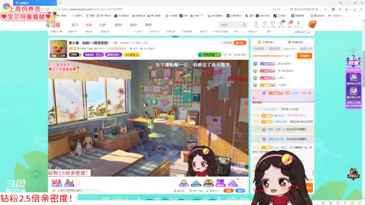Open the 鱼吧 forum nav item
Viewport: 365px width, 205px height.
(x=149, y=25)
